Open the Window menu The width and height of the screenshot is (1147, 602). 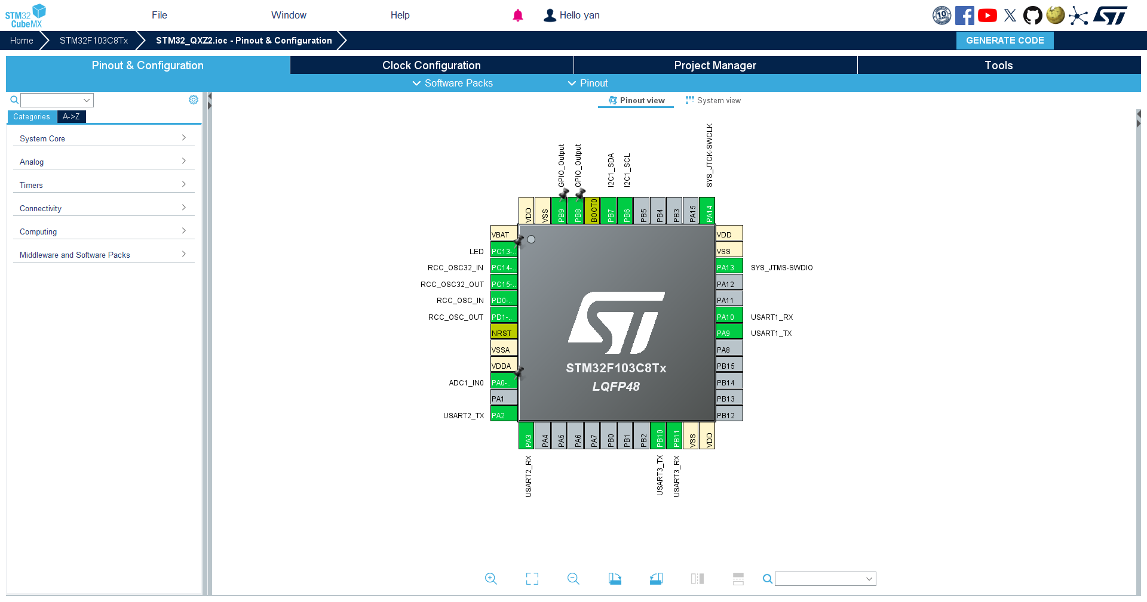(289, 16)
